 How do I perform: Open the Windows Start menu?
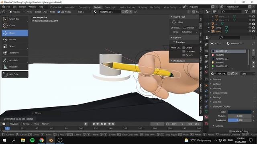[x=4, y=140]
